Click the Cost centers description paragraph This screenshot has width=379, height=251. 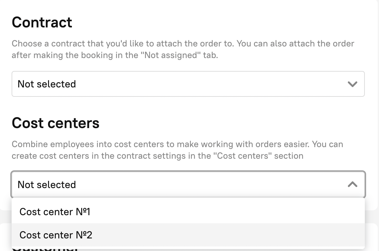coord(177,150)
